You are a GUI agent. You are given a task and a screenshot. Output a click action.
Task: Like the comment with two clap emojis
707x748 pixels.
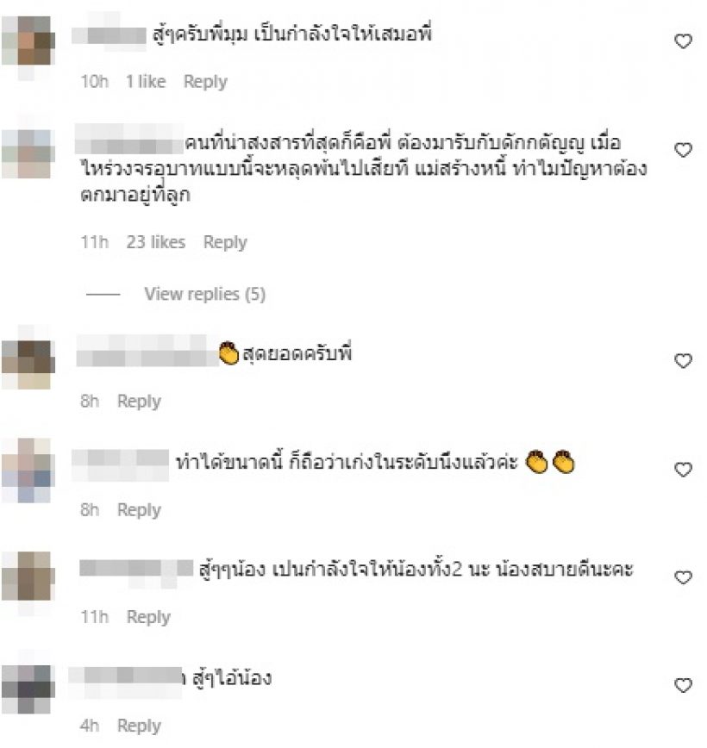pyautogui.click(x=683, y=470)
